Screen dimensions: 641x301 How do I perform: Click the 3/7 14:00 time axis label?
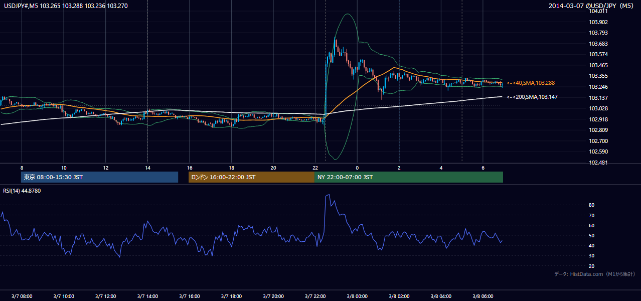[x=147, y=296]
